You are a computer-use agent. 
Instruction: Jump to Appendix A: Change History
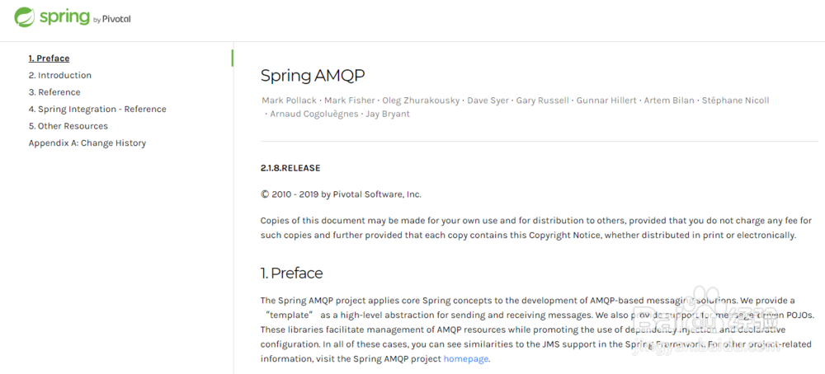coord(87,143)
